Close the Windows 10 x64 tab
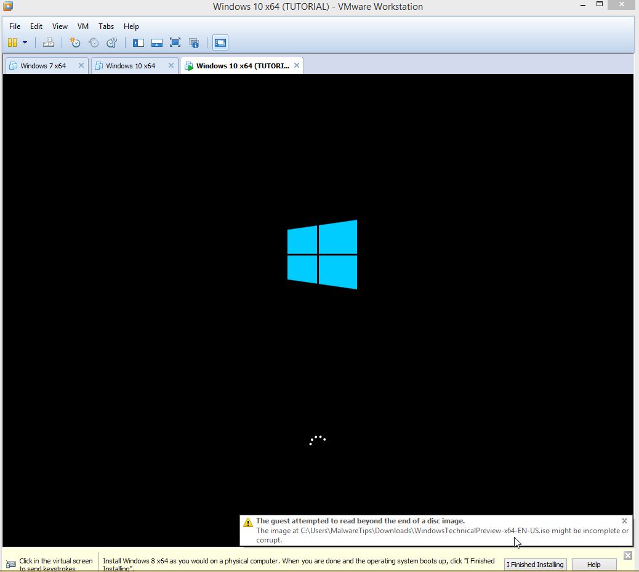Screen dimensions: 639x572 coord(171,65)
